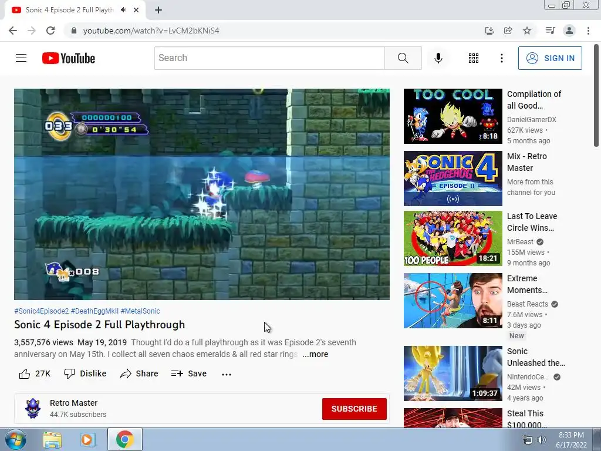
Task: Open 'Compilation of all Good...' video title
Action: click(534, 100)
